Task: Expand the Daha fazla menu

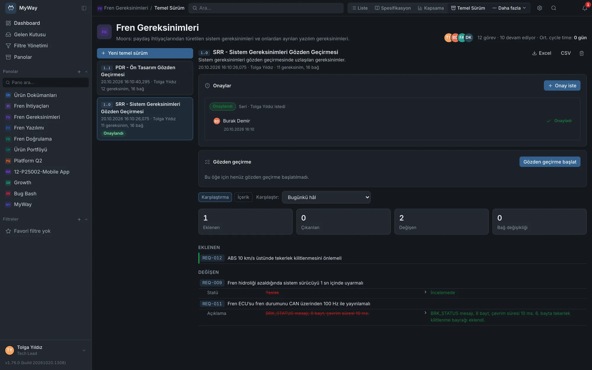Action: 509,8
